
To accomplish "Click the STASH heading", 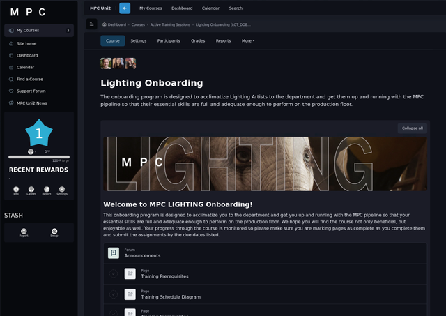I will [13, 216].
